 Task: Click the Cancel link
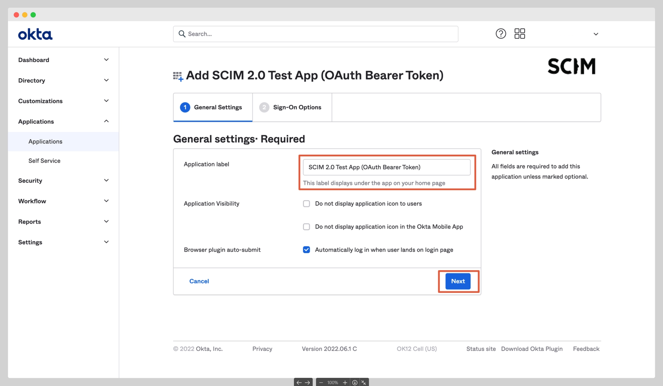[x=199, y=281]
